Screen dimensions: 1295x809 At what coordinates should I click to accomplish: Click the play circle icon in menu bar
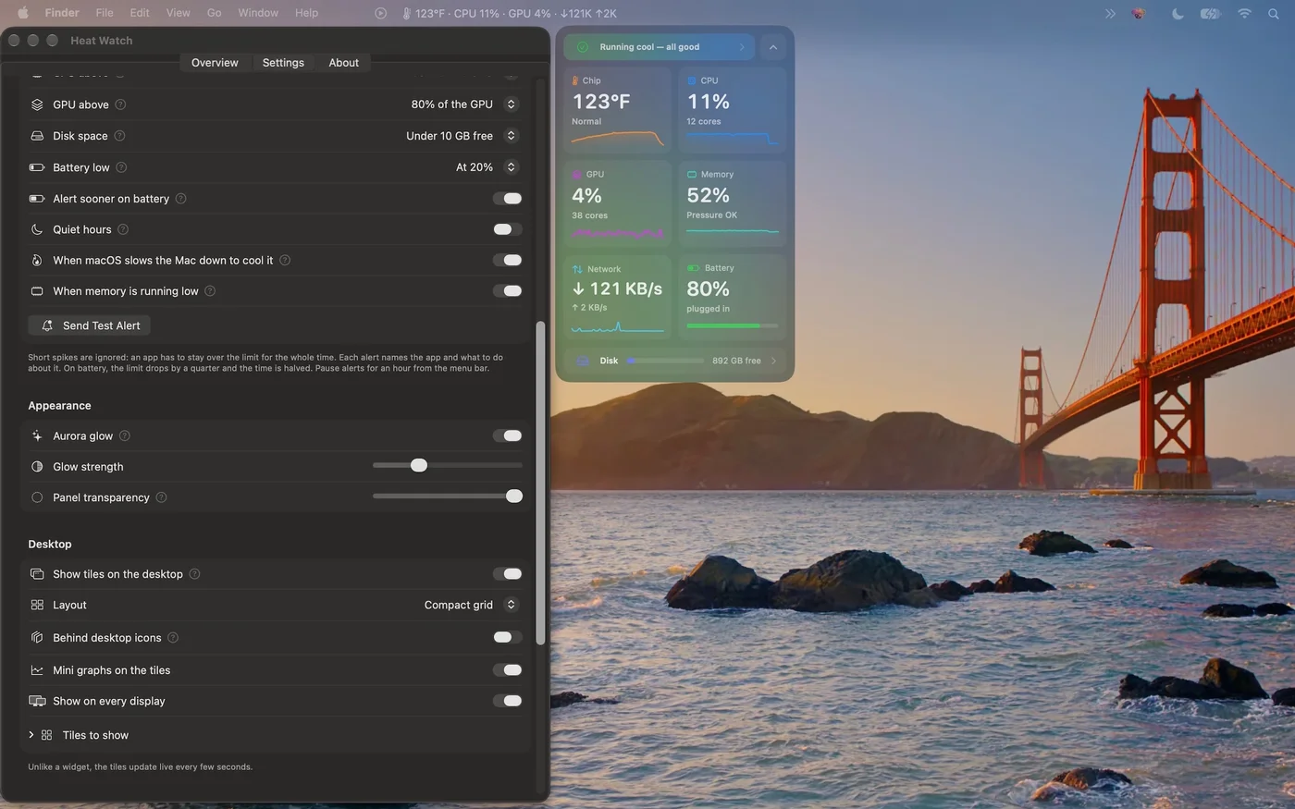380,13
